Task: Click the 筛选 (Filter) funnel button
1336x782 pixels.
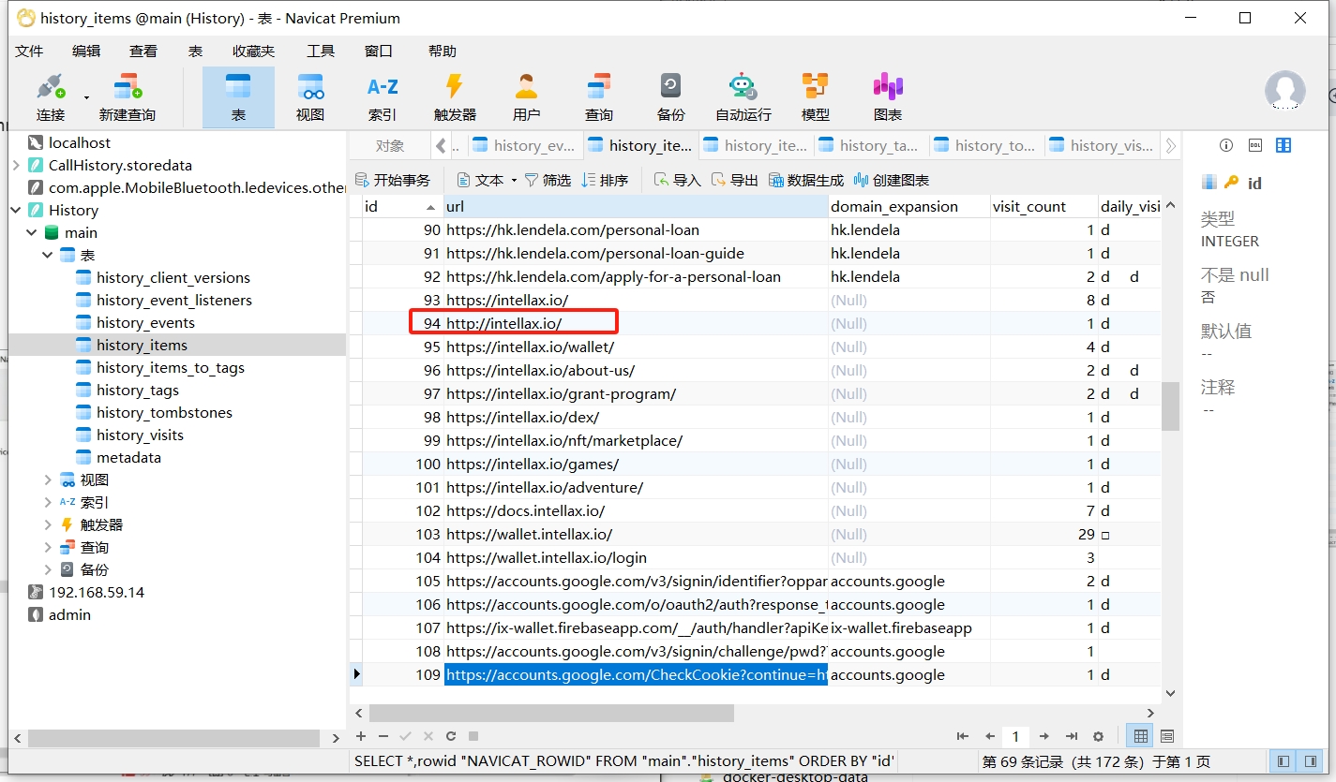Action: 548,180
